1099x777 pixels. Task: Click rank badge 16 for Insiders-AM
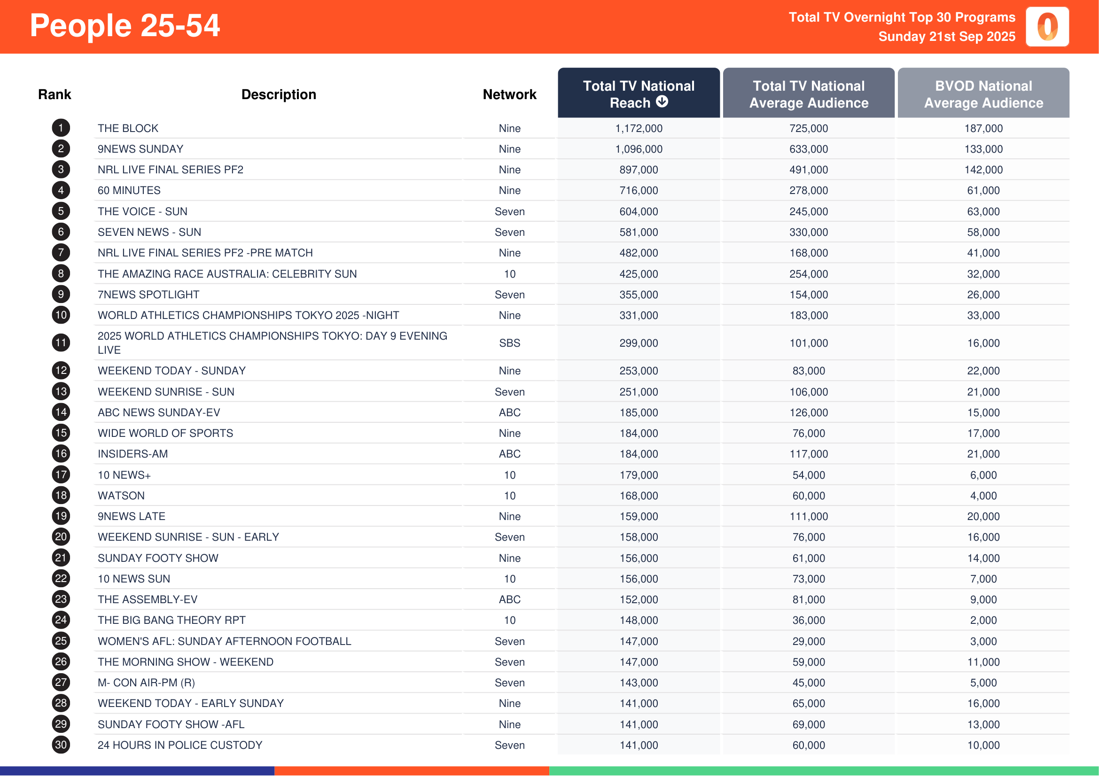tap(61, 454)
